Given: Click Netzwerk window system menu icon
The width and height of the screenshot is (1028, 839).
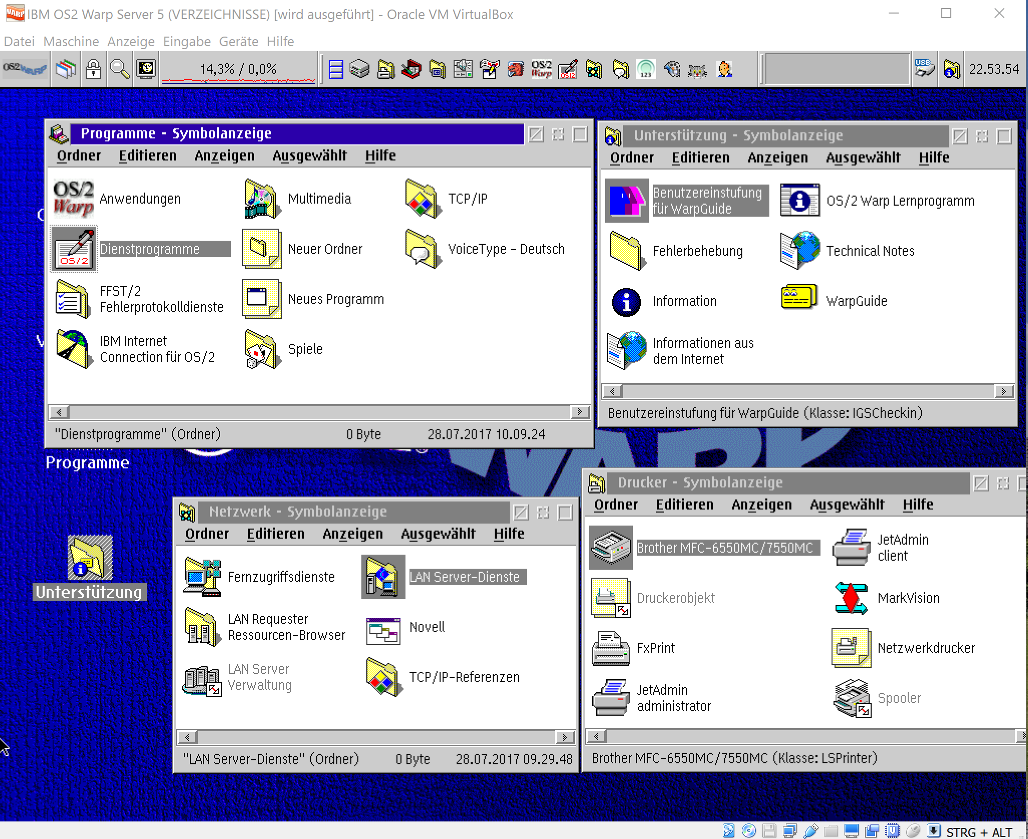Looking at the screenshot, I should coord(187,512).
